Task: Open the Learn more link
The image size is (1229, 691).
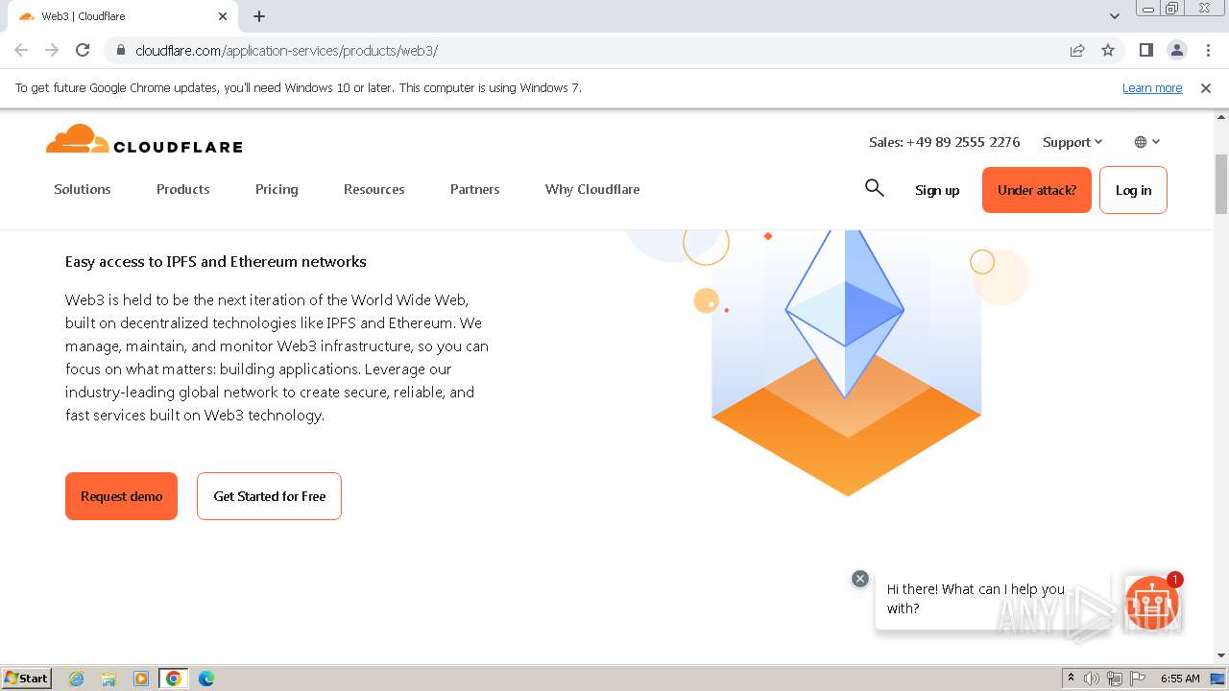Action: coord(1152,87)
